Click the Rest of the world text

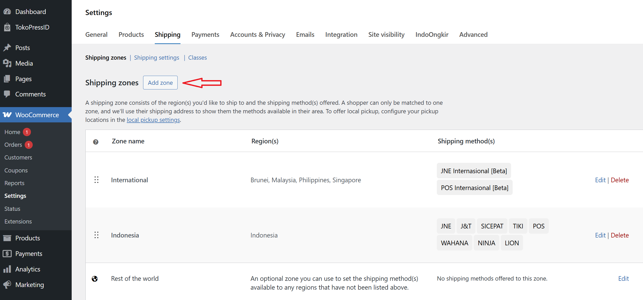[x=135, y=278]
